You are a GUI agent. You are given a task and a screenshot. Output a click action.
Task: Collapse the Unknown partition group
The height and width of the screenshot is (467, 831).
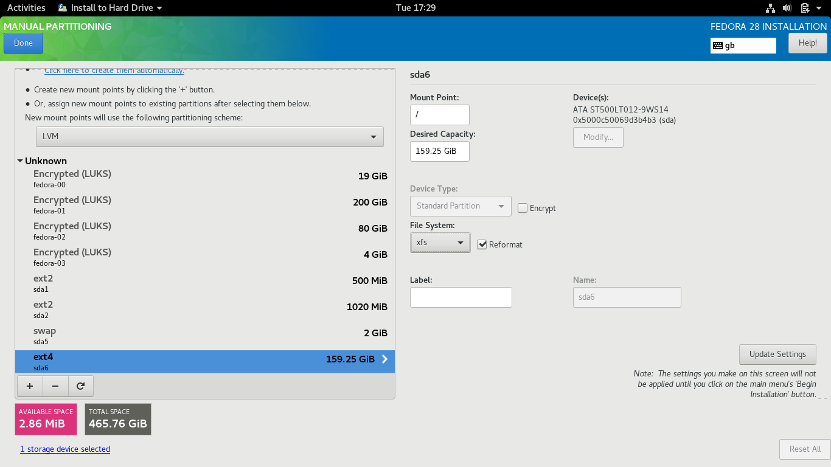pyautogui.click(x=20, y=161)
